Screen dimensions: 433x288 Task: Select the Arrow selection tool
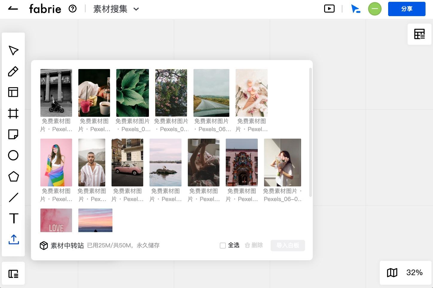(x=13, y=50)
